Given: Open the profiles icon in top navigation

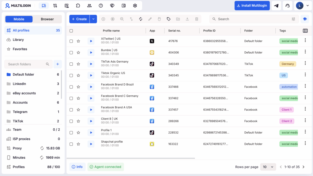Looking at the screenshot, I should click(x=44, y=5).
